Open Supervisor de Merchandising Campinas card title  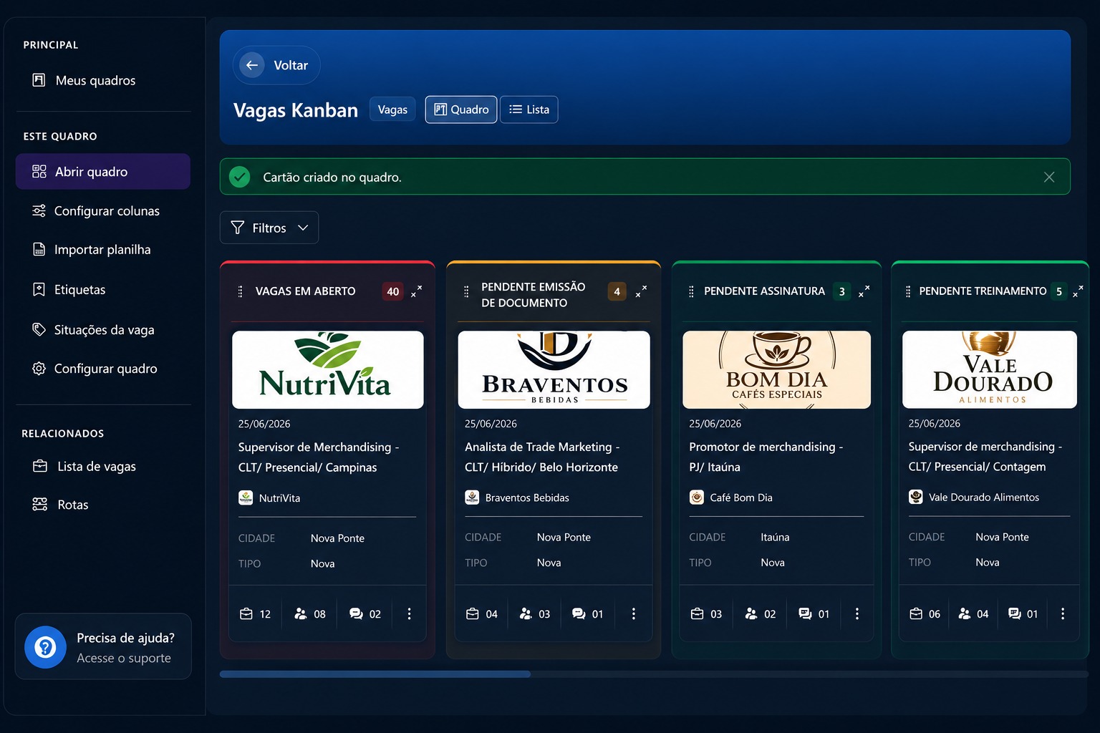coord(319,457)
